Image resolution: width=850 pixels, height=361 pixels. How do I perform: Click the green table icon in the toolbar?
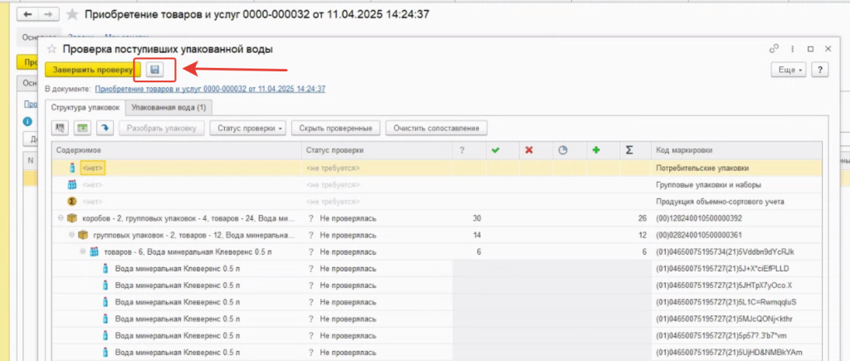82,128
